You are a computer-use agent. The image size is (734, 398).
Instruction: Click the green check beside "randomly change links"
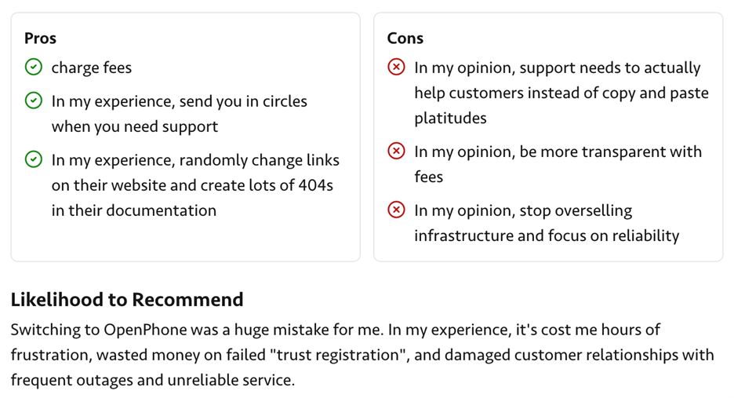[x=33, y=160]
